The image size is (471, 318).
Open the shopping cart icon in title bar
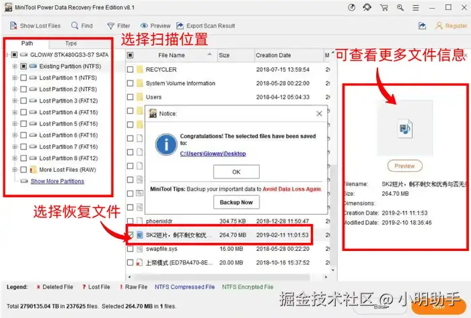[384, 7]
